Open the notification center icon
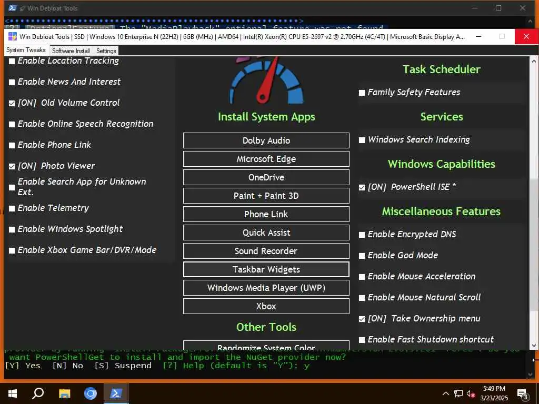 [x=522, y=394]
